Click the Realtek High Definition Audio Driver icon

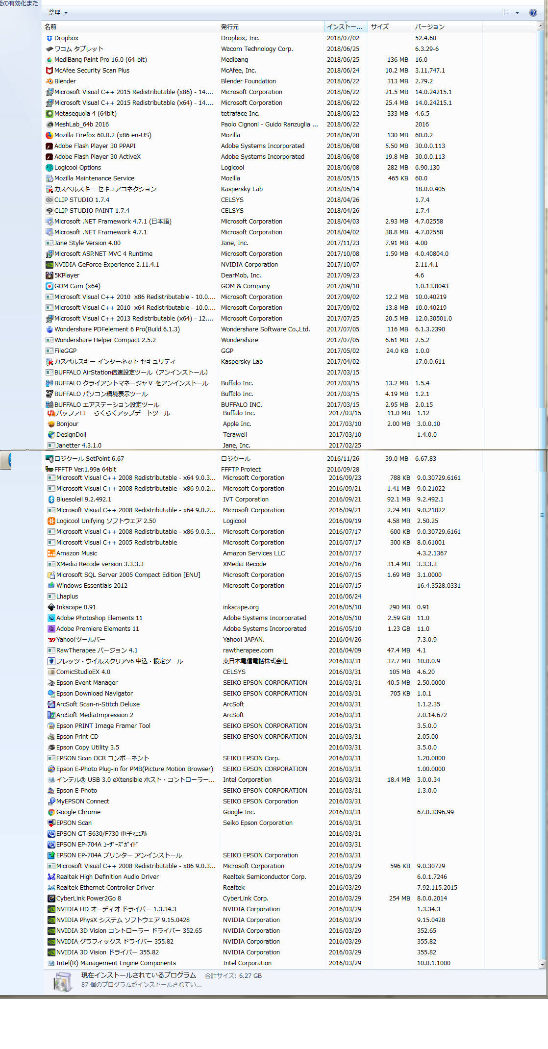tap(51, 877)
